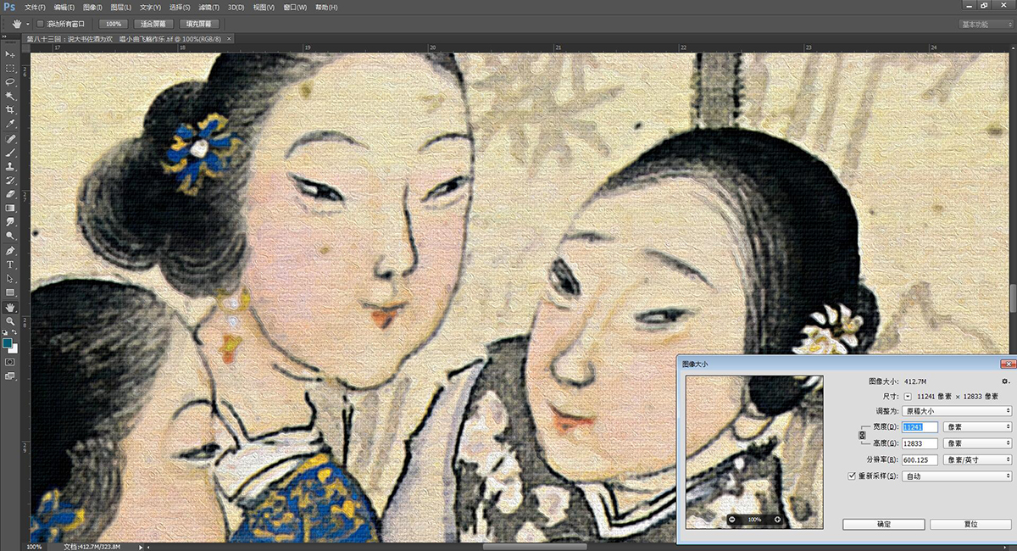Expand the status bar info arrow
Viewport: 1017px width, 551px height.
[141, 547]
